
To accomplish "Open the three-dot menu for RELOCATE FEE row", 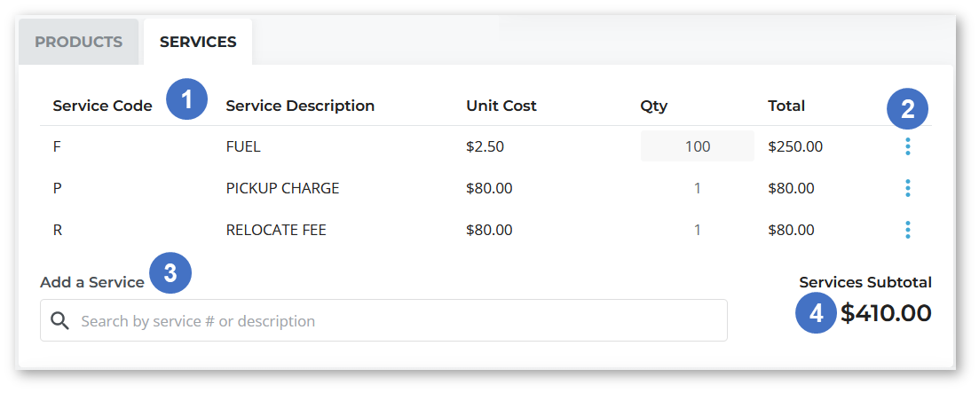I will (x=907, y=230).
